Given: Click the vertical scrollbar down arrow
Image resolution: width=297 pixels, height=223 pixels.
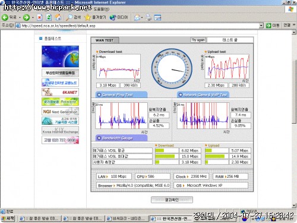Looking at the screenshot, I should (294, 206).
